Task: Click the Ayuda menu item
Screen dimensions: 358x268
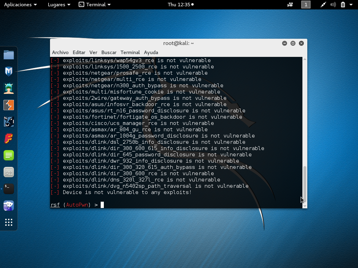Action: 151,52
